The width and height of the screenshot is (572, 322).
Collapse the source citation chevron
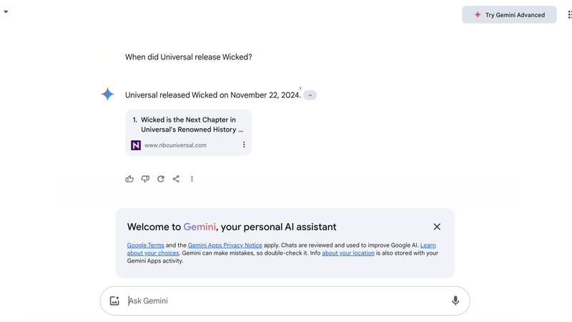[x=310, y=95]
